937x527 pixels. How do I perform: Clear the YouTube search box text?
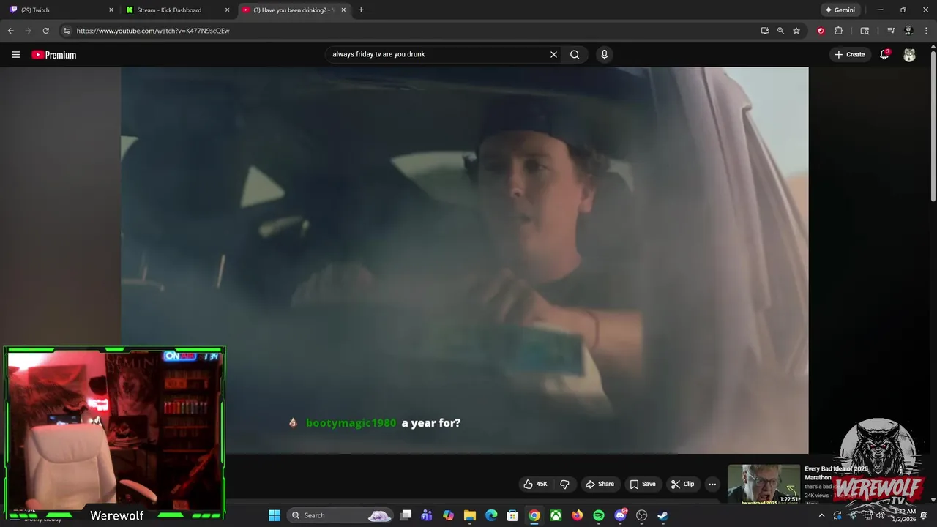click(553, 54)
